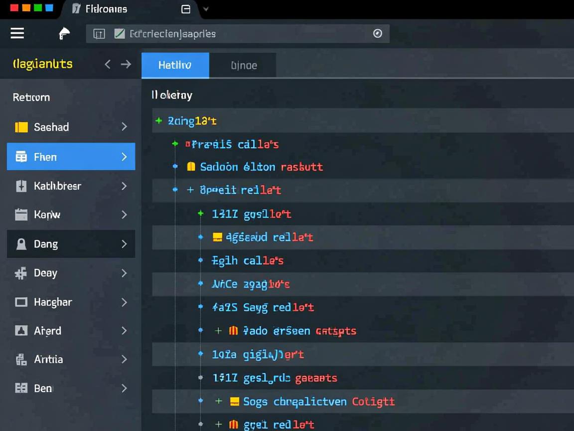Click the yellow Sachad folder icon
This screenshot has width=574, height=431.
(x=21, y=127)
